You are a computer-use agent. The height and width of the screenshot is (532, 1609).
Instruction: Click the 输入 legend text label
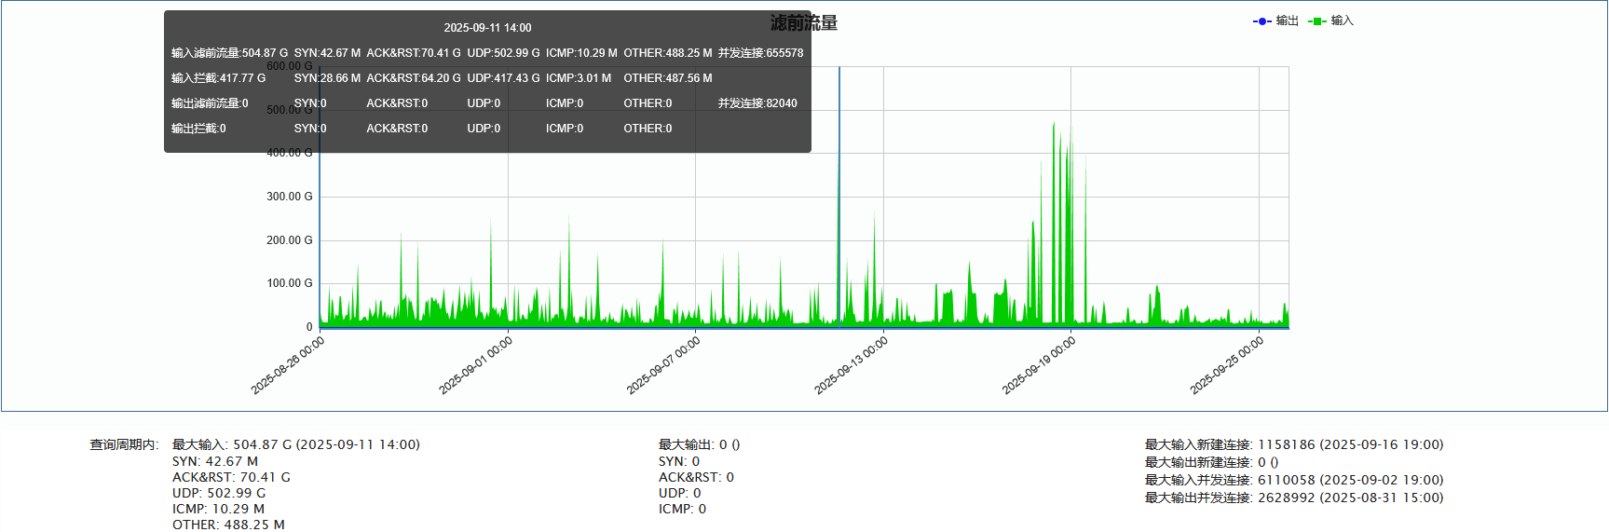tap(1343, 21)
